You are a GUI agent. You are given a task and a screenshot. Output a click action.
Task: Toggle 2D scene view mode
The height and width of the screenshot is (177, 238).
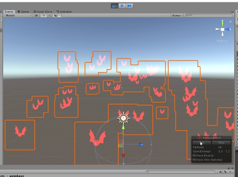pyautogui.click(x=36, y=15)
